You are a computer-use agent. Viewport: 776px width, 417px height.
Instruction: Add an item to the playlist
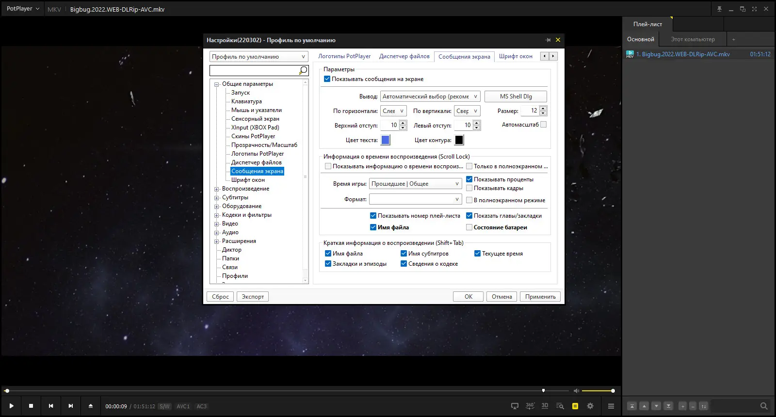pyautogui.click(x=682, y=406)
